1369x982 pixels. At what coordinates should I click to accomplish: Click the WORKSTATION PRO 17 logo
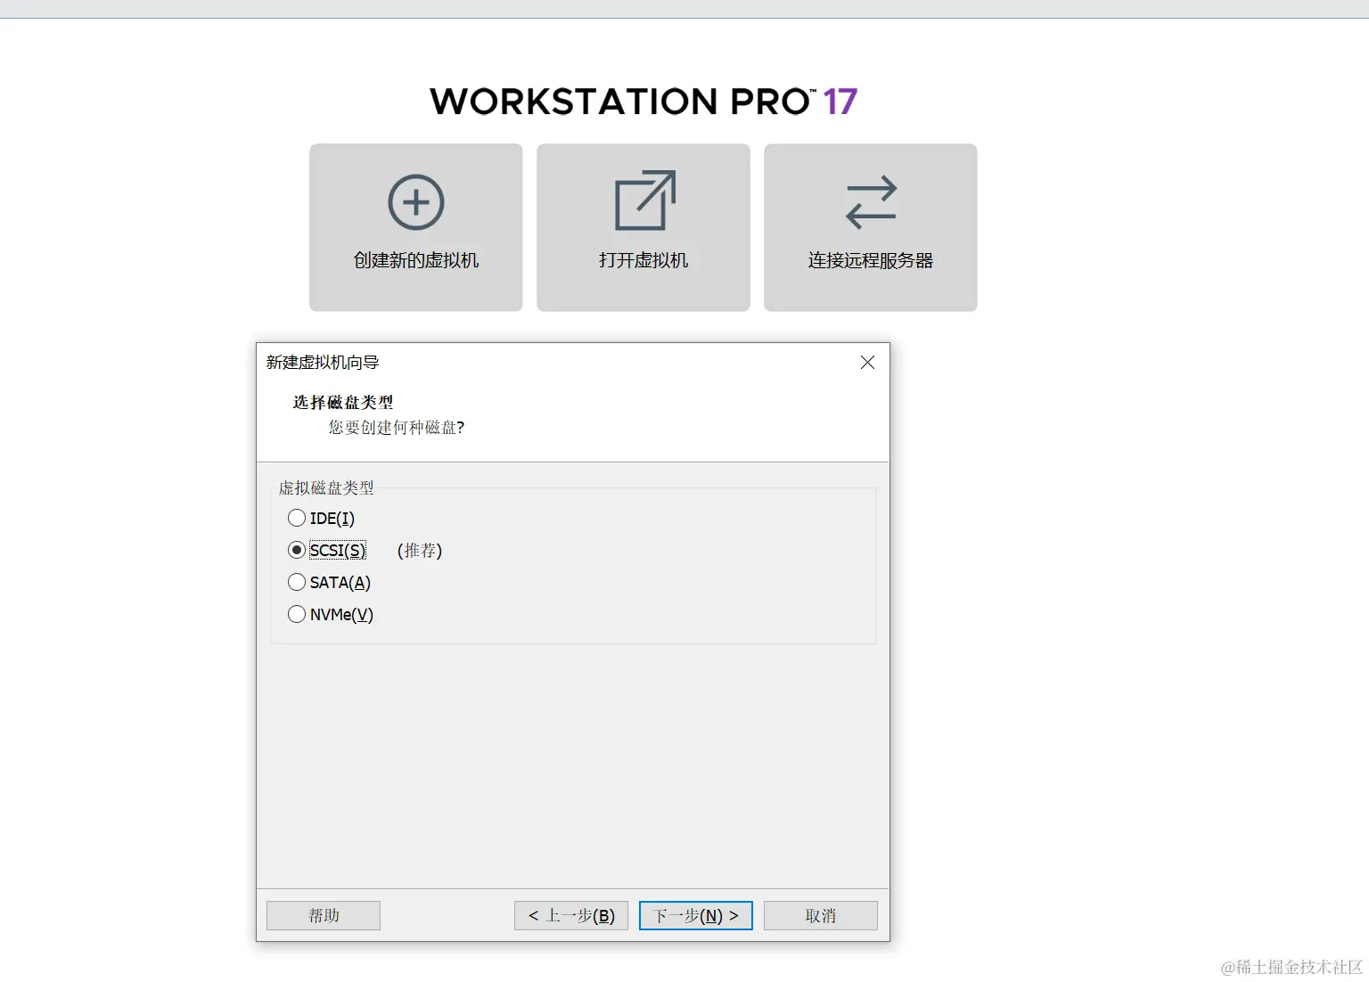point(644,102)
